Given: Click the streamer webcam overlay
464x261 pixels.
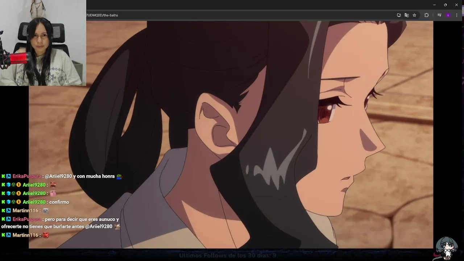Looking at the screenshot, I should pos(43,43).
